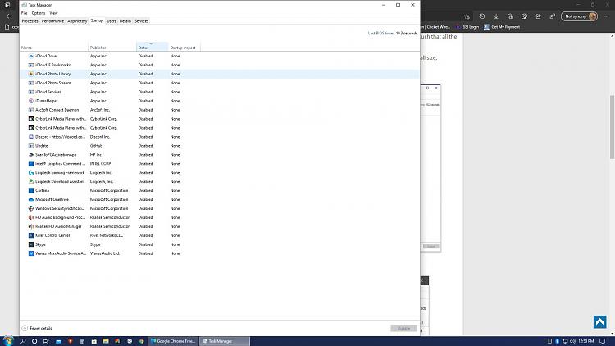This screenshot has height=346, width=615.
Task: Sort by the Status column header
Action: [x=153, y=47]
